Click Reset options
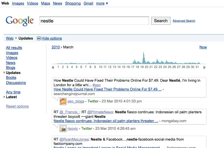Image resolution: width=224 pixels, height=148 pixels. coord(17,106)
